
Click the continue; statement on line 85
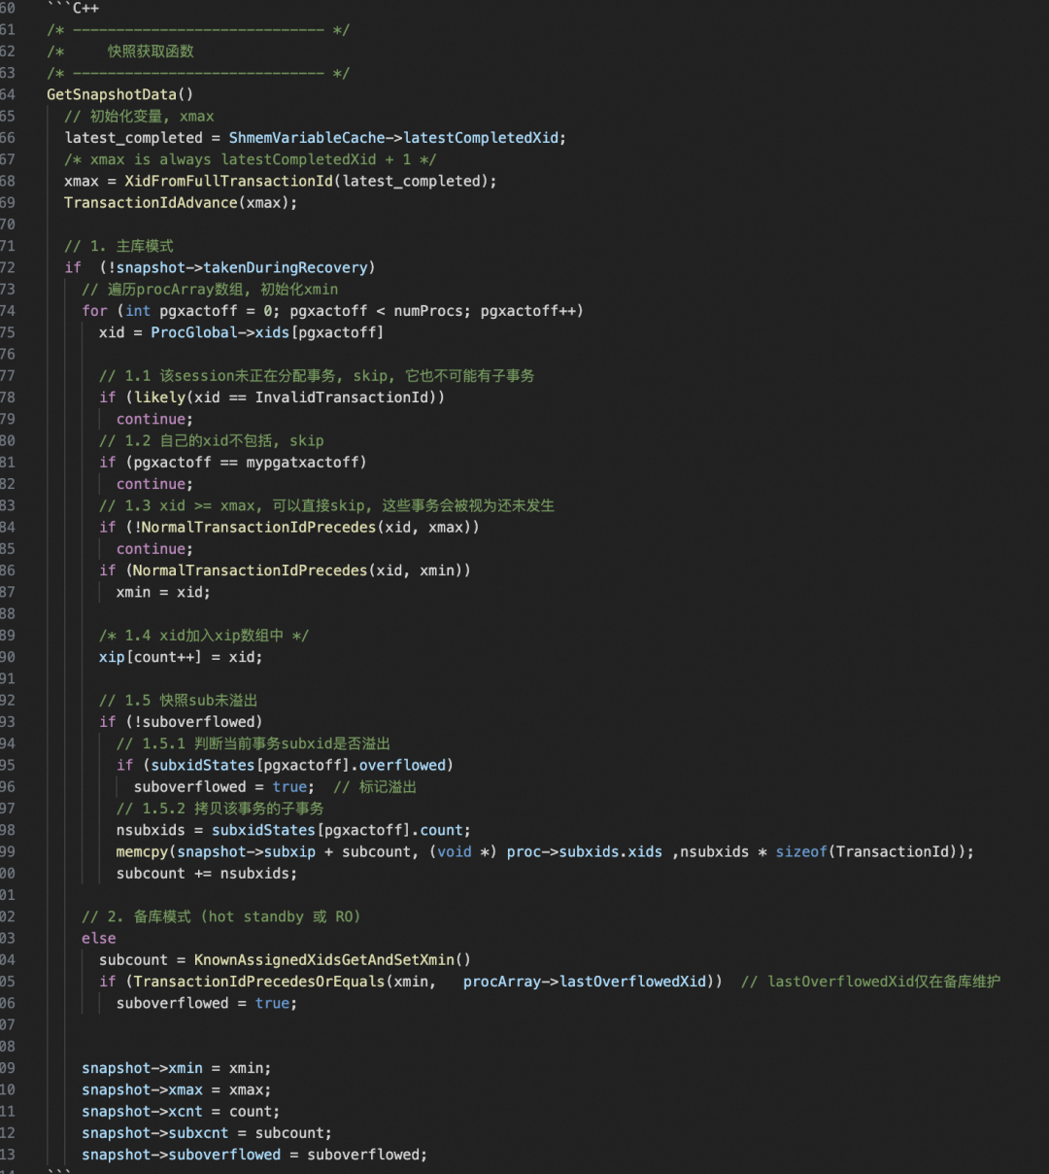[x=154, y=549]
